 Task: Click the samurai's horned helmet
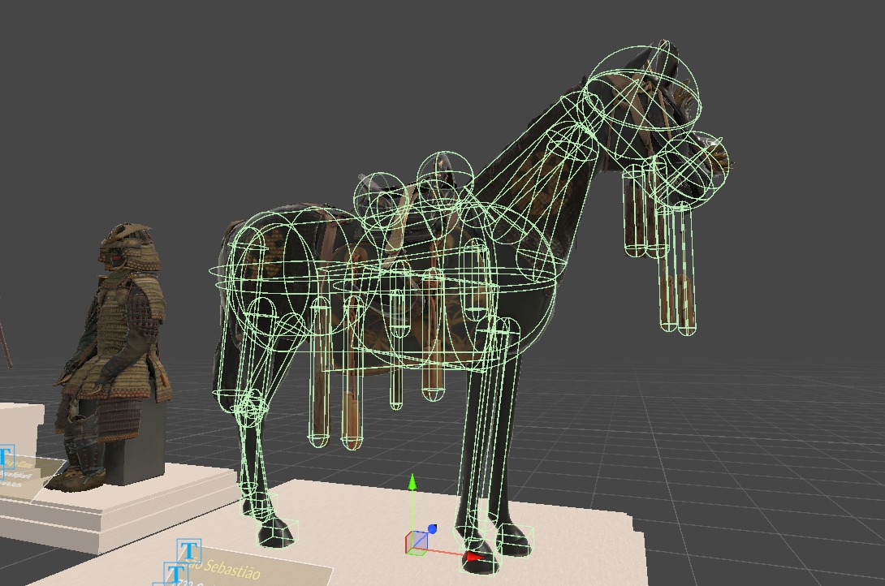click(x=127, y=243)
